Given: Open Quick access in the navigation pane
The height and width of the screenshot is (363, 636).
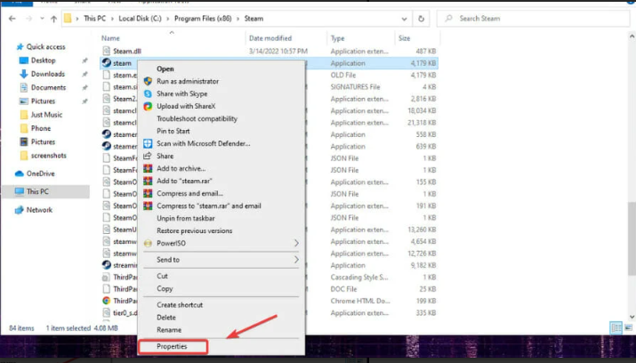Looking at the screenshot, I should coord(45,47).
